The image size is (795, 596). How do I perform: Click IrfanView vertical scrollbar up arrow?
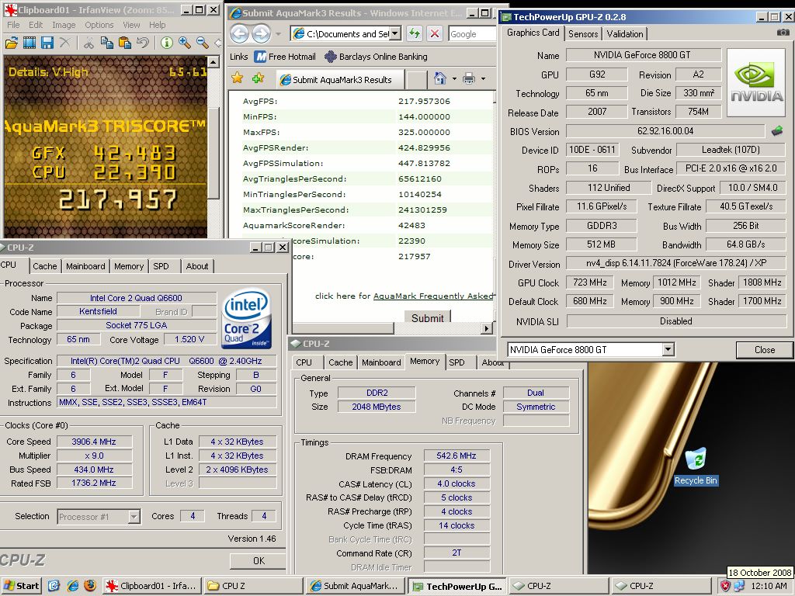[214, 62]
